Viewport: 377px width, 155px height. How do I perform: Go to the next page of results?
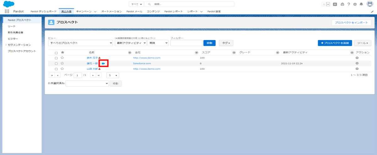tap(93, 75)
